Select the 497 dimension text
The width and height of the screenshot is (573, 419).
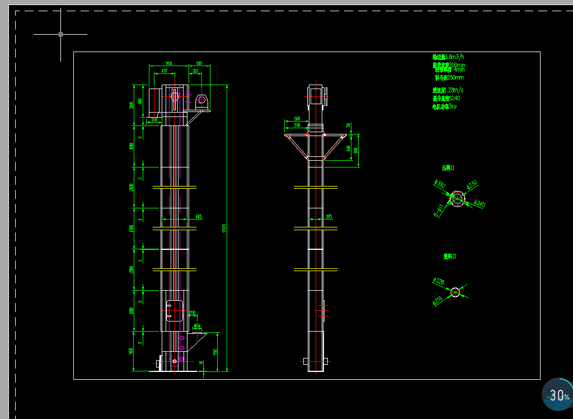(165, 71)
